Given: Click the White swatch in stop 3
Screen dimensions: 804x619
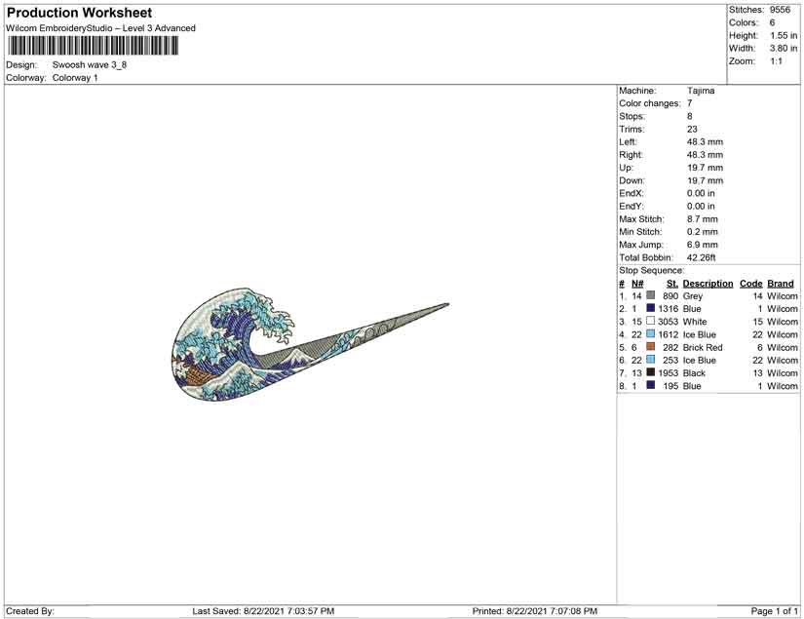Looking at the screenshot, I should pyautogui.click(x=651, y=321).
